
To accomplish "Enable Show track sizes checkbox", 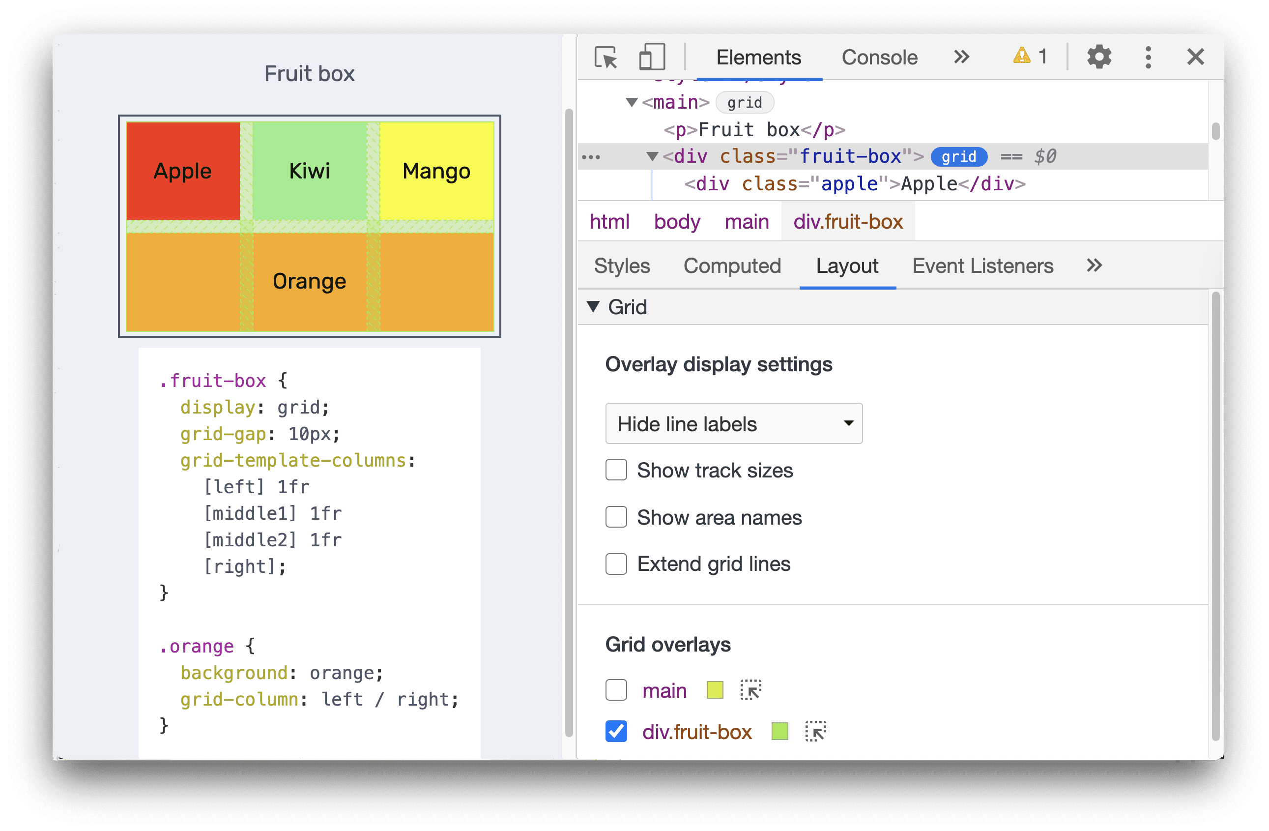I will click(615, 469).
